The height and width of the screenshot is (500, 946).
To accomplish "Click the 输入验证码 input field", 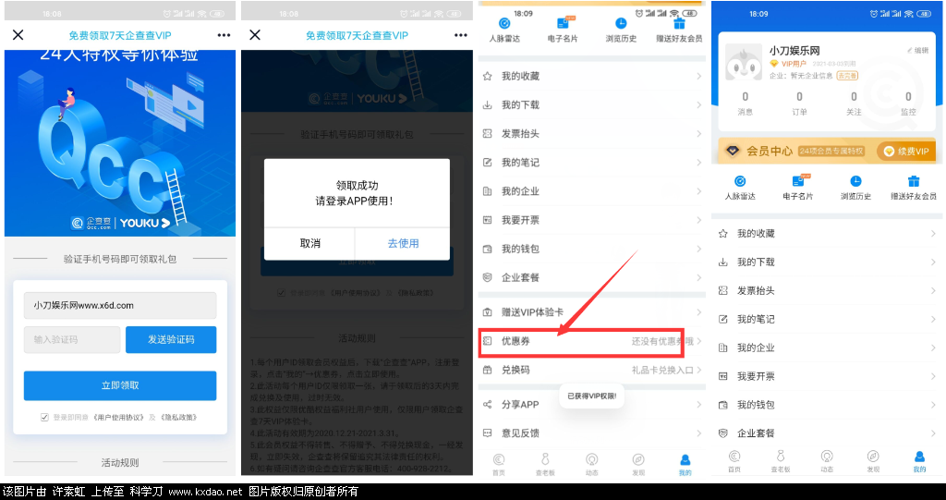I will 72,340.
